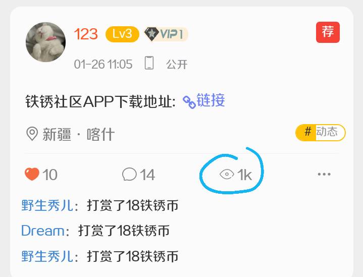Open the 链接 download link

pyautogui.click(x=211, y=100)
